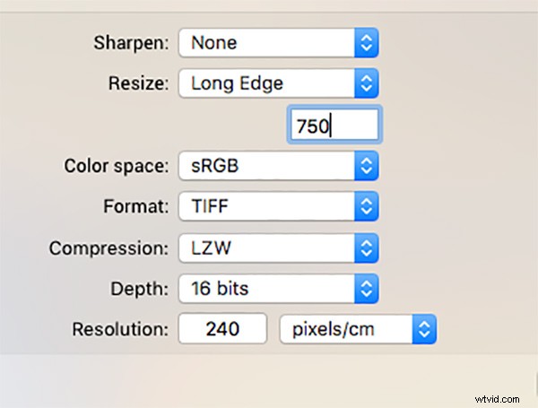
Task: Click the Compression label text
Action: pyautogui.click(x=108, y=248)
